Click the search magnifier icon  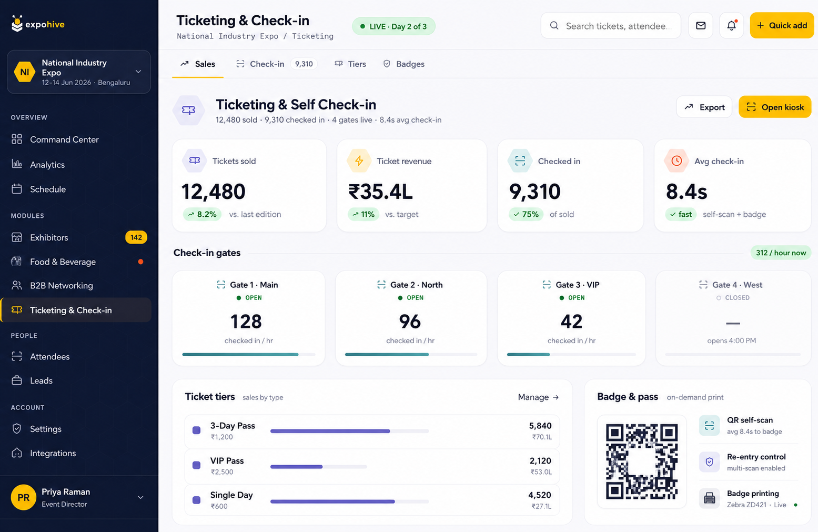click(554, 26)
